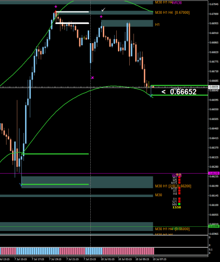Click the magenta down arrow above the 0.67000 high
Screen dimensions: 220x262
tap(56, 7)
